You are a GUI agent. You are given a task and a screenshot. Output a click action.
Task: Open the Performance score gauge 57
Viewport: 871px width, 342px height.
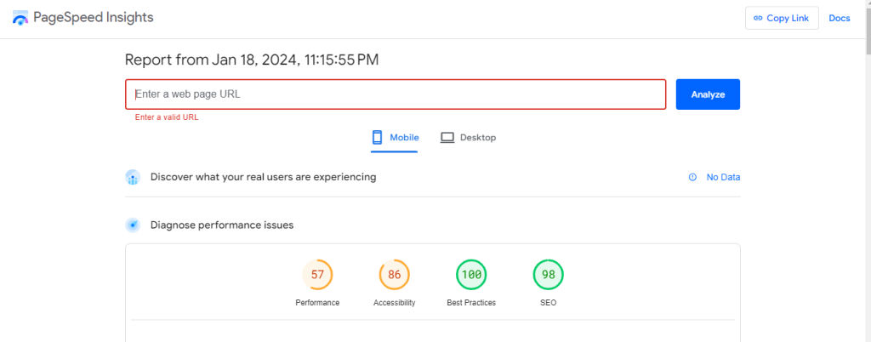pos(317,275)
